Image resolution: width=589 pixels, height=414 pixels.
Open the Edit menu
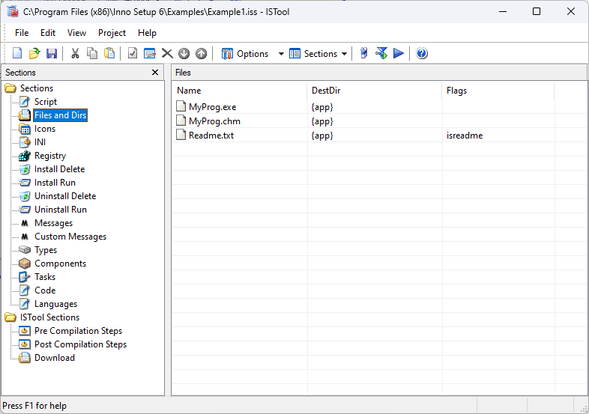click(48, 33)
